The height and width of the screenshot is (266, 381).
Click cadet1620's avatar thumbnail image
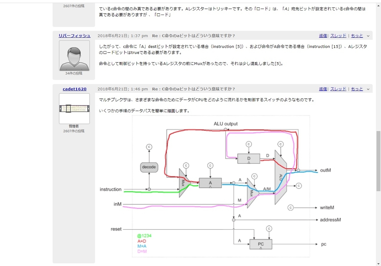point(74,108)
